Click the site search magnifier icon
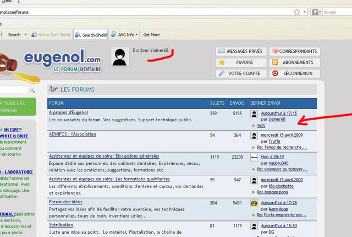The image size is (352, 237). tap(32, 90)
